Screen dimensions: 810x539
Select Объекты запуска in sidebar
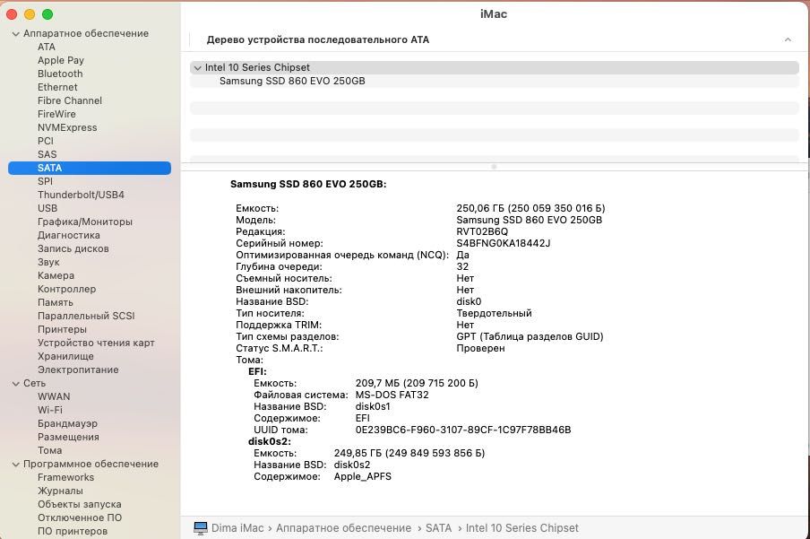80,504
